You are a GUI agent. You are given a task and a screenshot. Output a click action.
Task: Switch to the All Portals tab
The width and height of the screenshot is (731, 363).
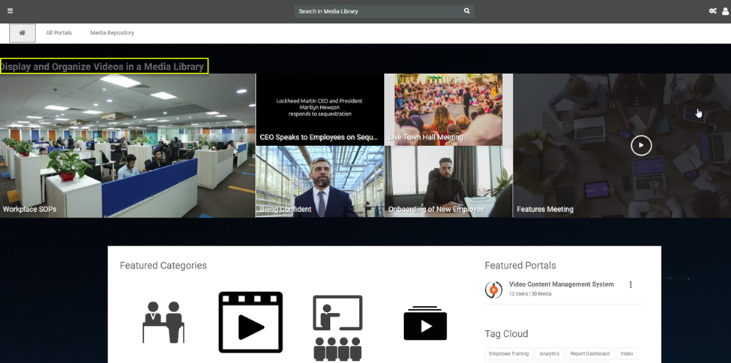tap(58, 33)
